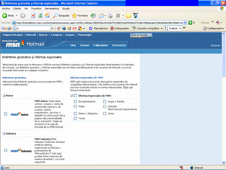Click the IE Stop loading icon

coord(33,15)
